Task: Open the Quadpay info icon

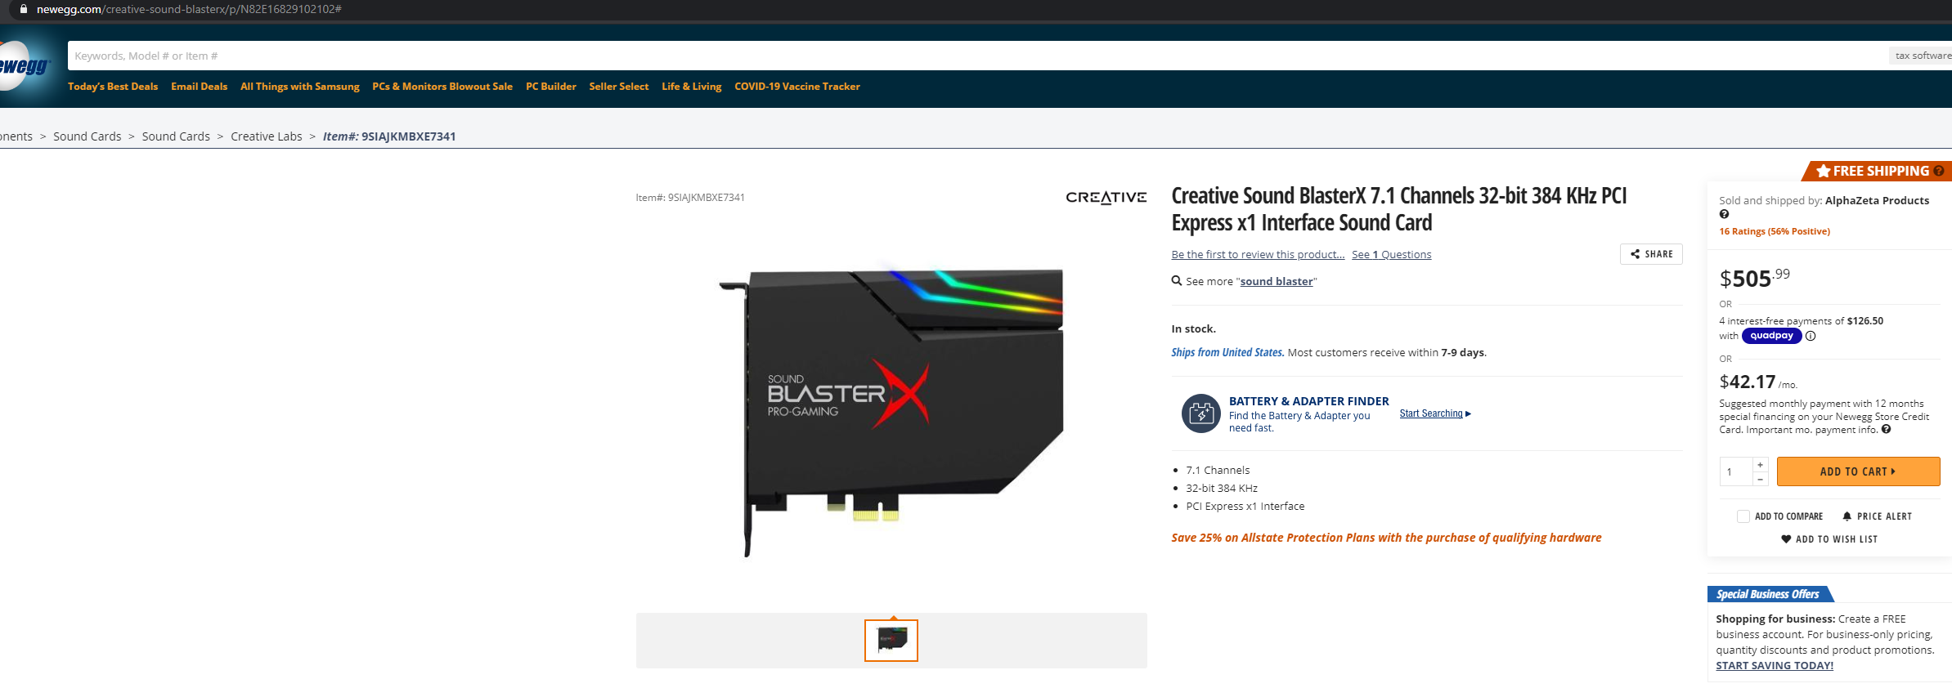Action: point(1811,336)
